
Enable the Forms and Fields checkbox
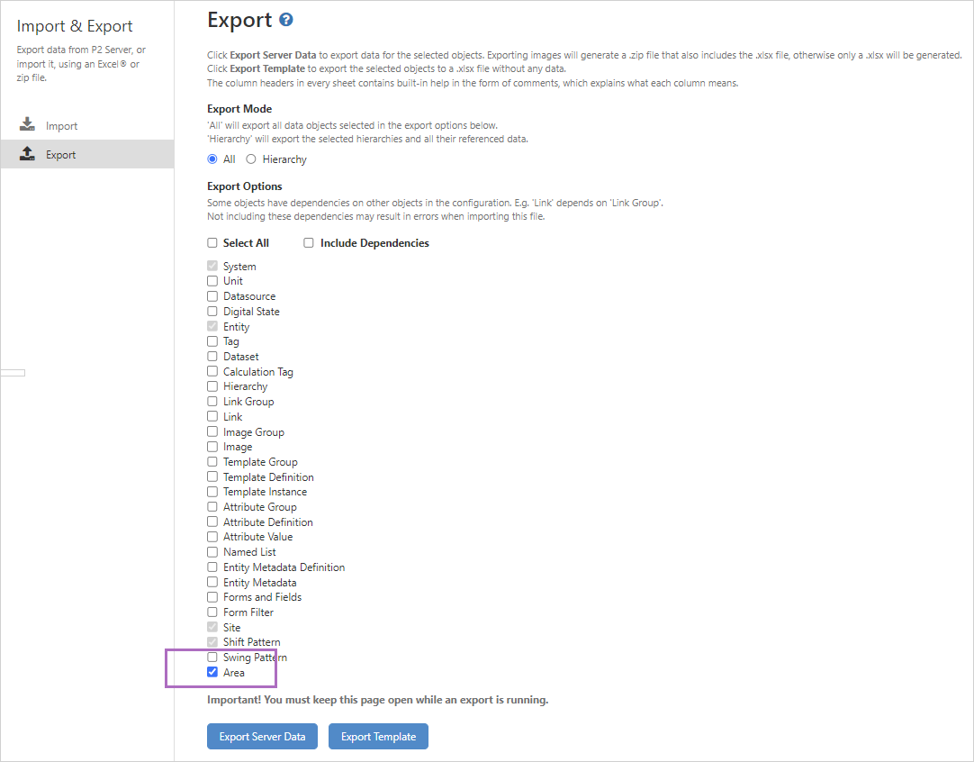(212, 597)
